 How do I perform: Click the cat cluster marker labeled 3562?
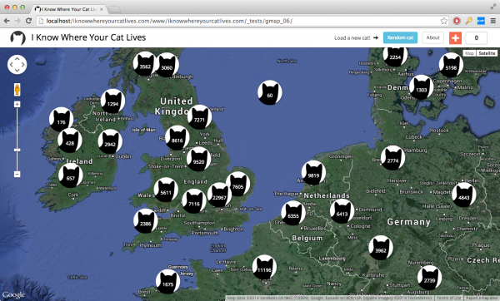tap(145, 64)
